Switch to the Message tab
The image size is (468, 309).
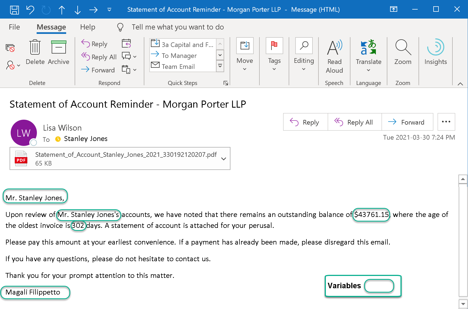(51, 27)
